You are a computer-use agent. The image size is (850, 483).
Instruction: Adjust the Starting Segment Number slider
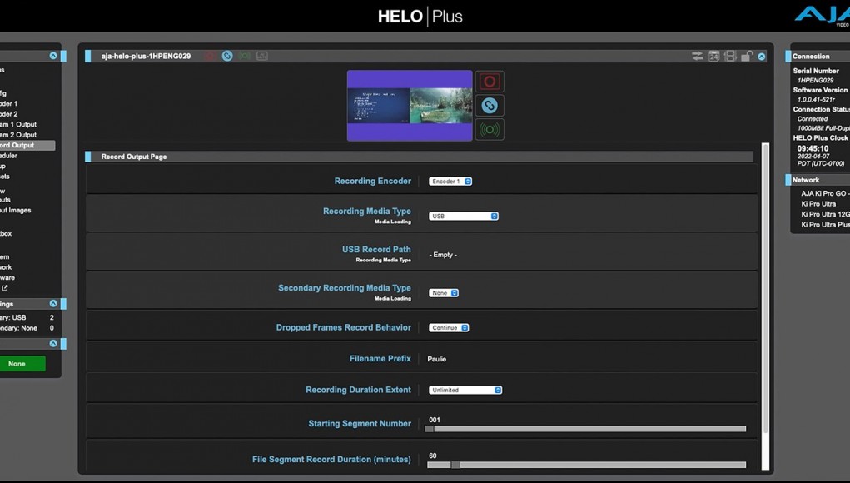[585, 429]
